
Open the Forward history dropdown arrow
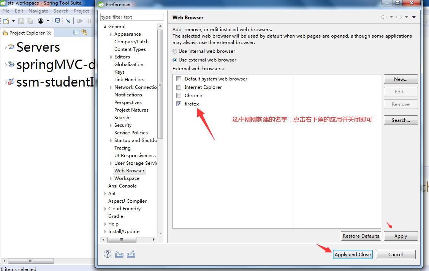pos(406,17)
